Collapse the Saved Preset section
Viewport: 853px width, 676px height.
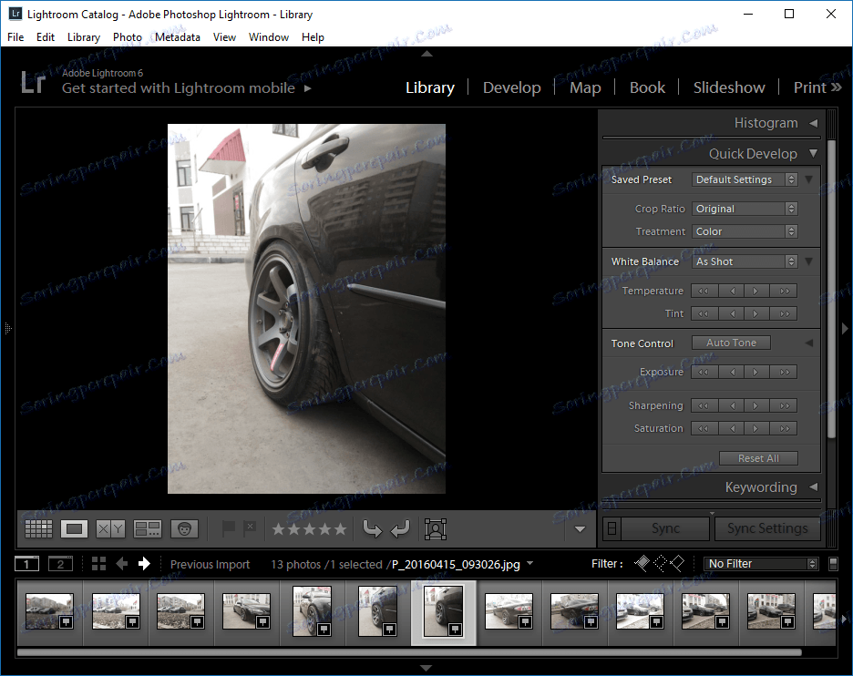[809, 179]
